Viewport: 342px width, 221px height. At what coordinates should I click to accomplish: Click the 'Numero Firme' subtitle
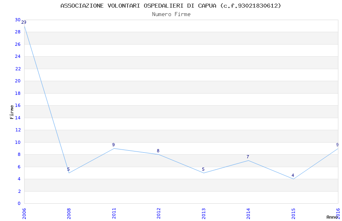[x=171, y=14]
